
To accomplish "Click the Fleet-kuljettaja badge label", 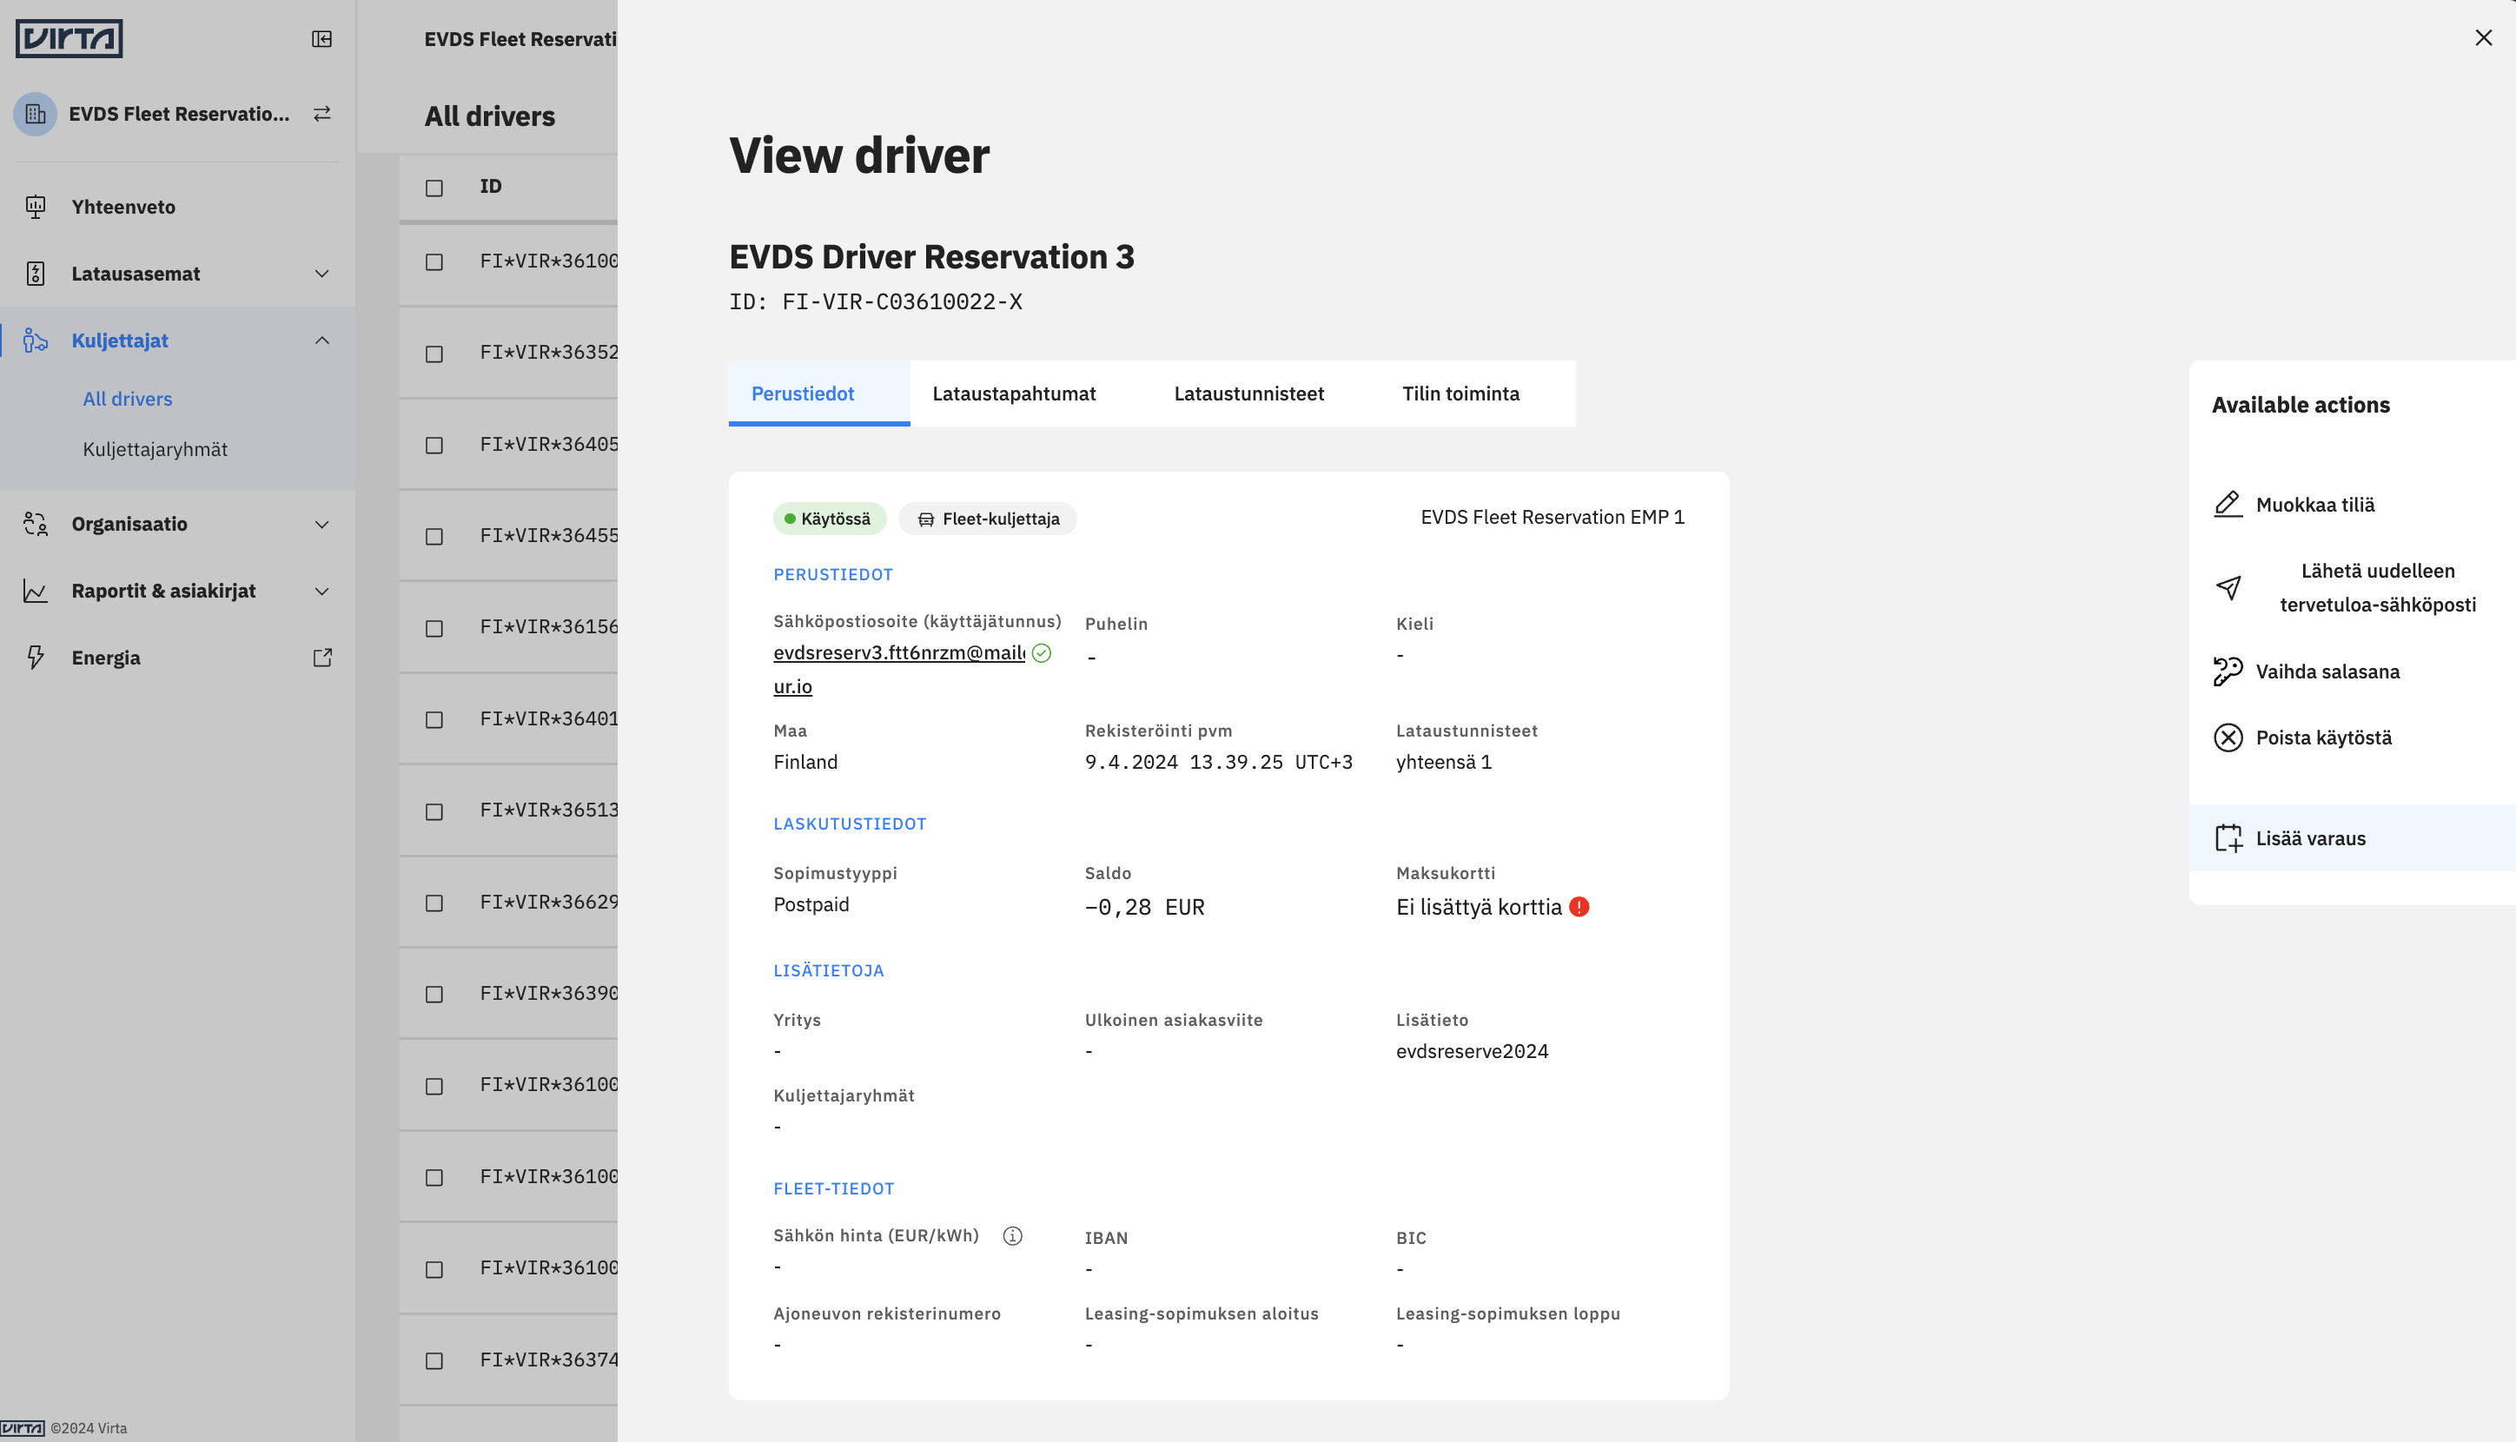I will tap(1001, 519).
